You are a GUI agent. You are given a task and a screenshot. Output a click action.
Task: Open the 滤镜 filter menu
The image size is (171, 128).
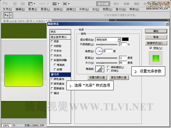(x=71, y=9)
